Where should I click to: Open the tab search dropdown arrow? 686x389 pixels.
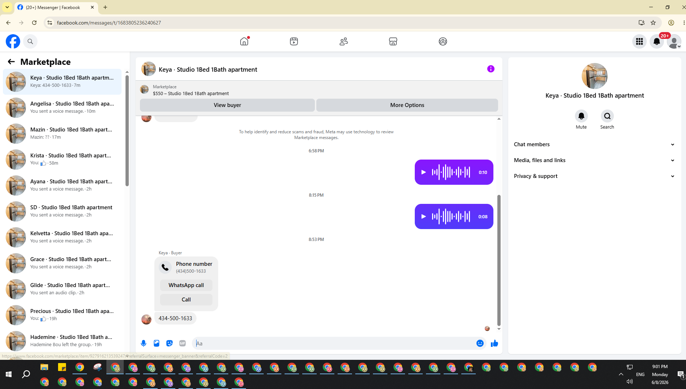click(7, 7)
